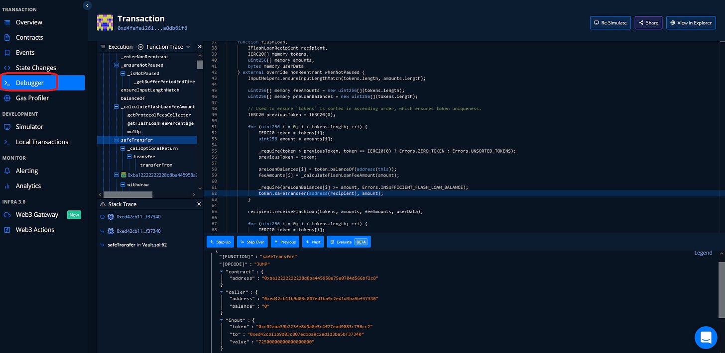This screenshot has width=725, height=353.
Task: Collapse the "input" JSON object
Action: click(x=222, y=320)
